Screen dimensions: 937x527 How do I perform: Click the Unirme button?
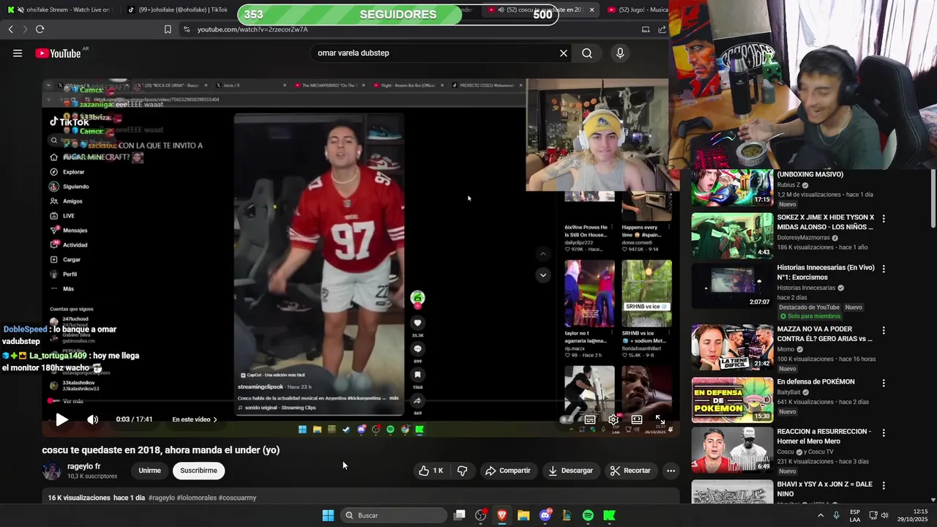click(149, 471)
